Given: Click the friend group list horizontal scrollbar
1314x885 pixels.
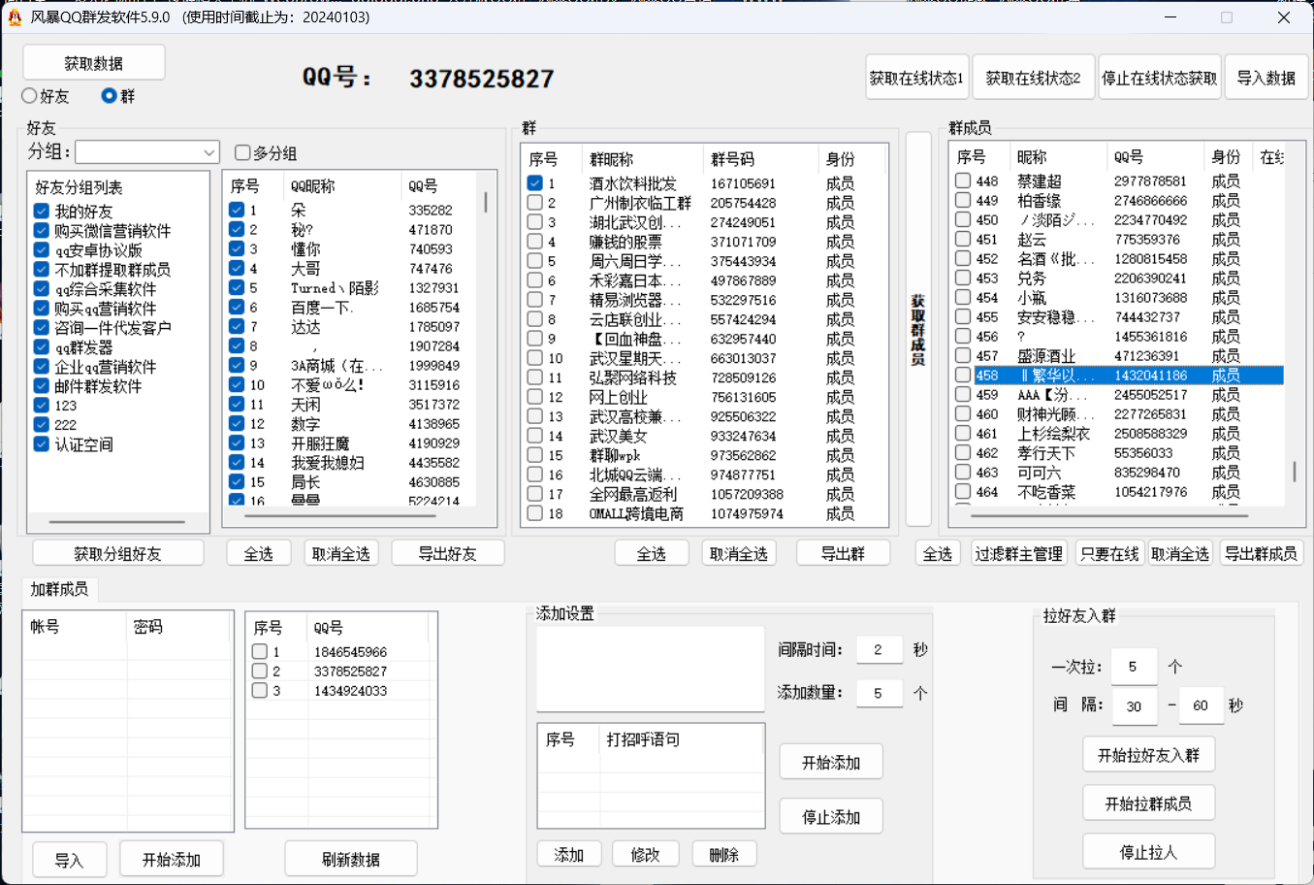Looking at the screenshot, I should click(118, 522).
